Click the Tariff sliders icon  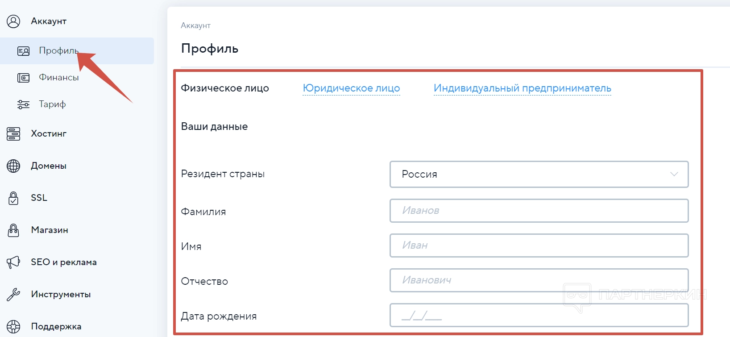(23, 104)
